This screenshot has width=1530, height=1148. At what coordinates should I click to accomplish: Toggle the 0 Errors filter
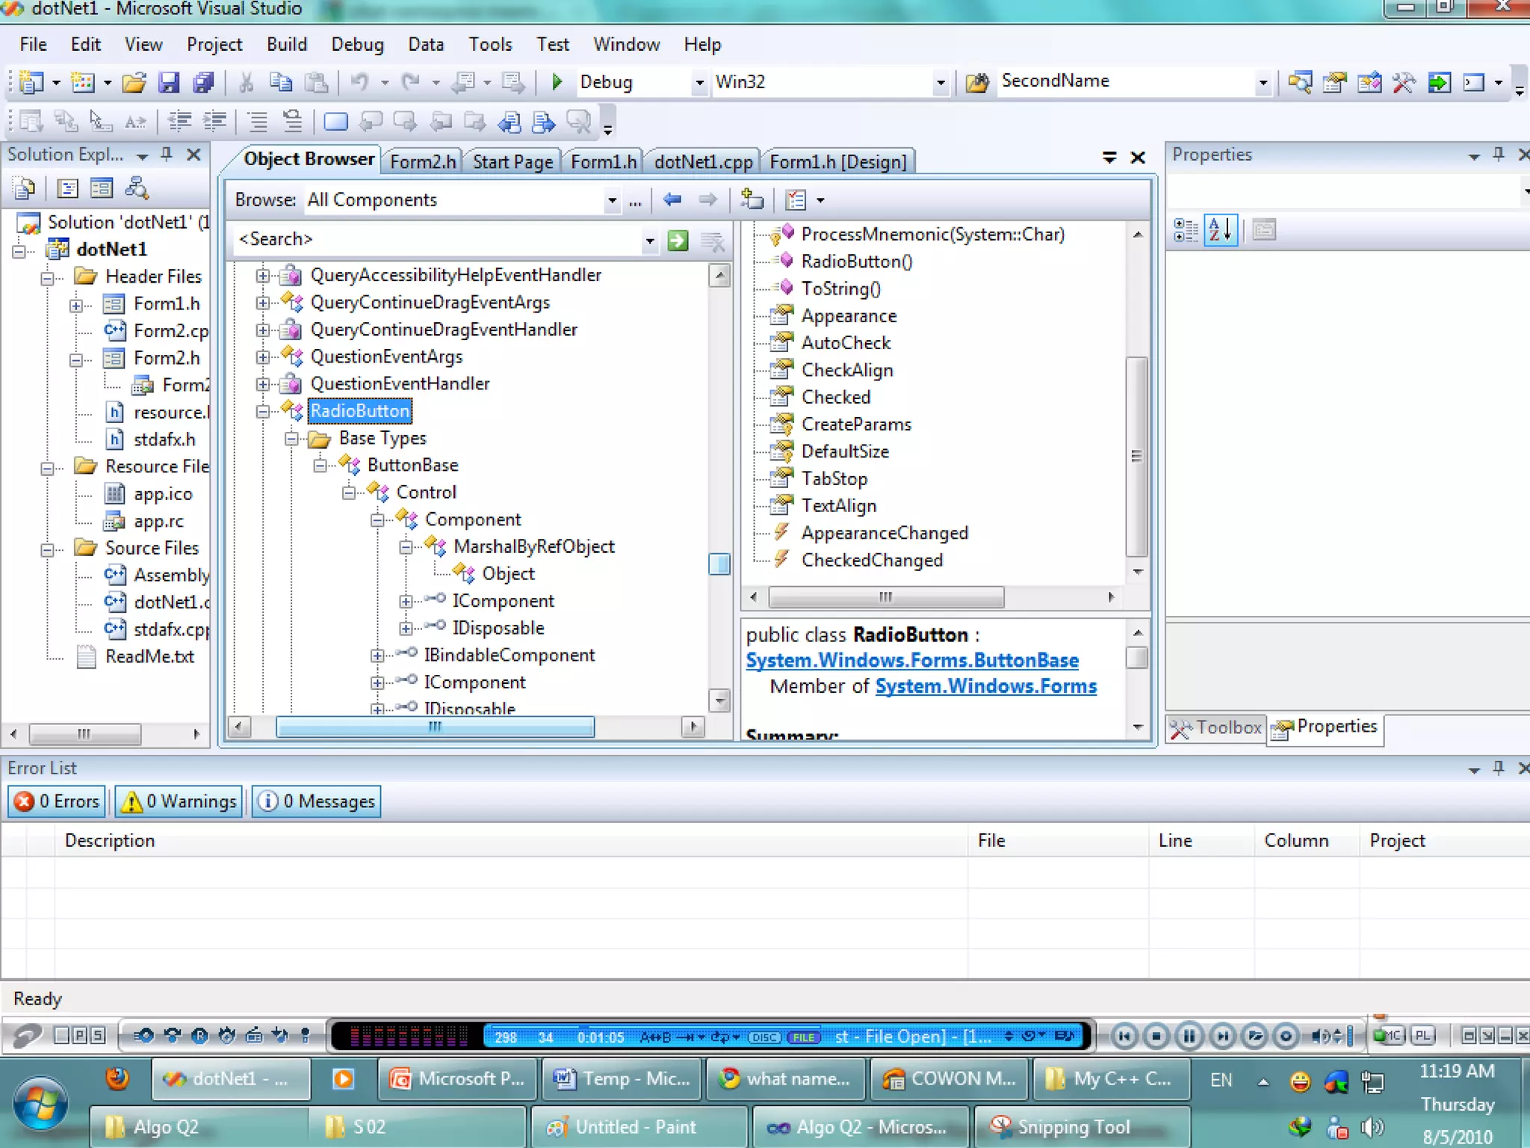click(58, 801)
